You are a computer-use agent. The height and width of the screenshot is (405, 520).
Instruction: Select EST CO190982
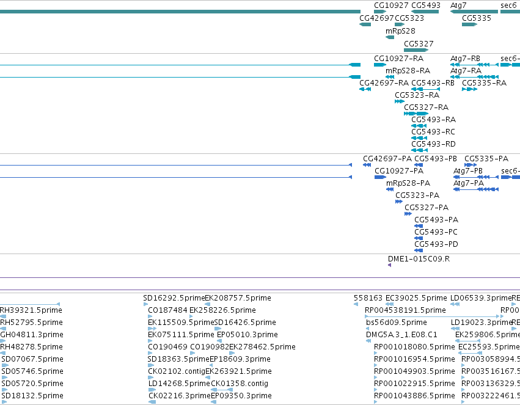[192, 353]
